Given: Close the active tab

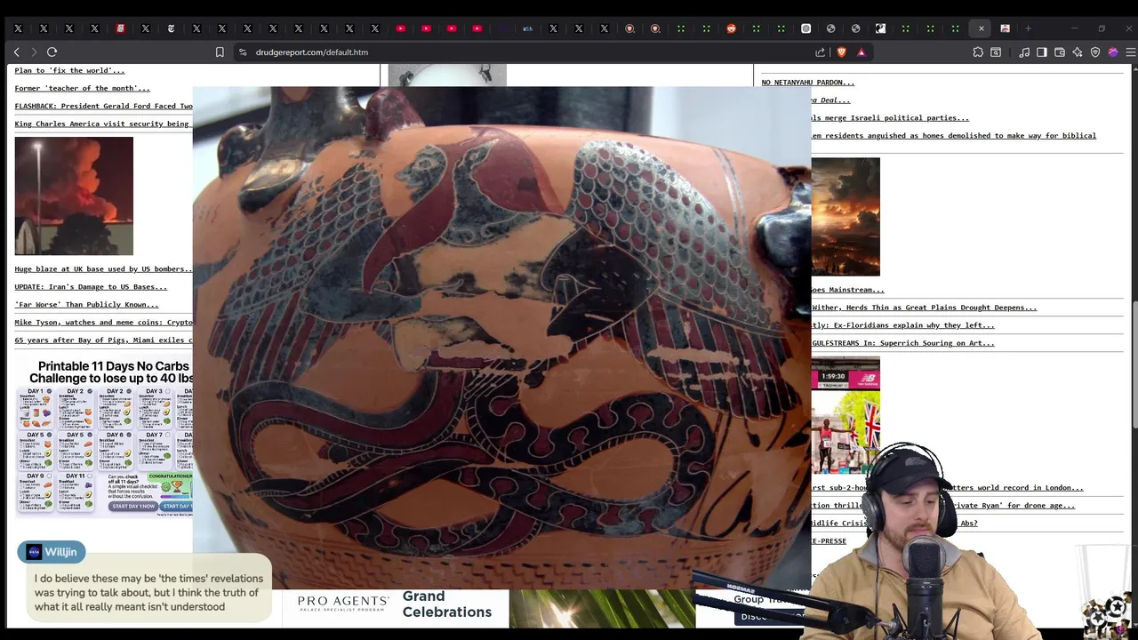Looking at the screenshot, I should point(982,28).
